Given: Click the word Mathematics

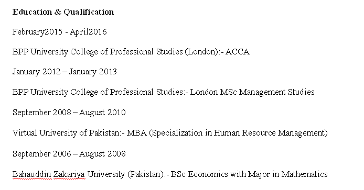Looking at the screenshot, I should tap(304, 174).
